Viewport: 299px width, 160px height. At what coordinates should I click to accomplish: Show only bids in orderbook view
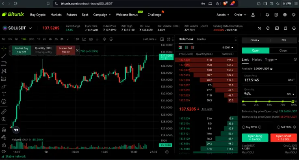coord(186,47)
